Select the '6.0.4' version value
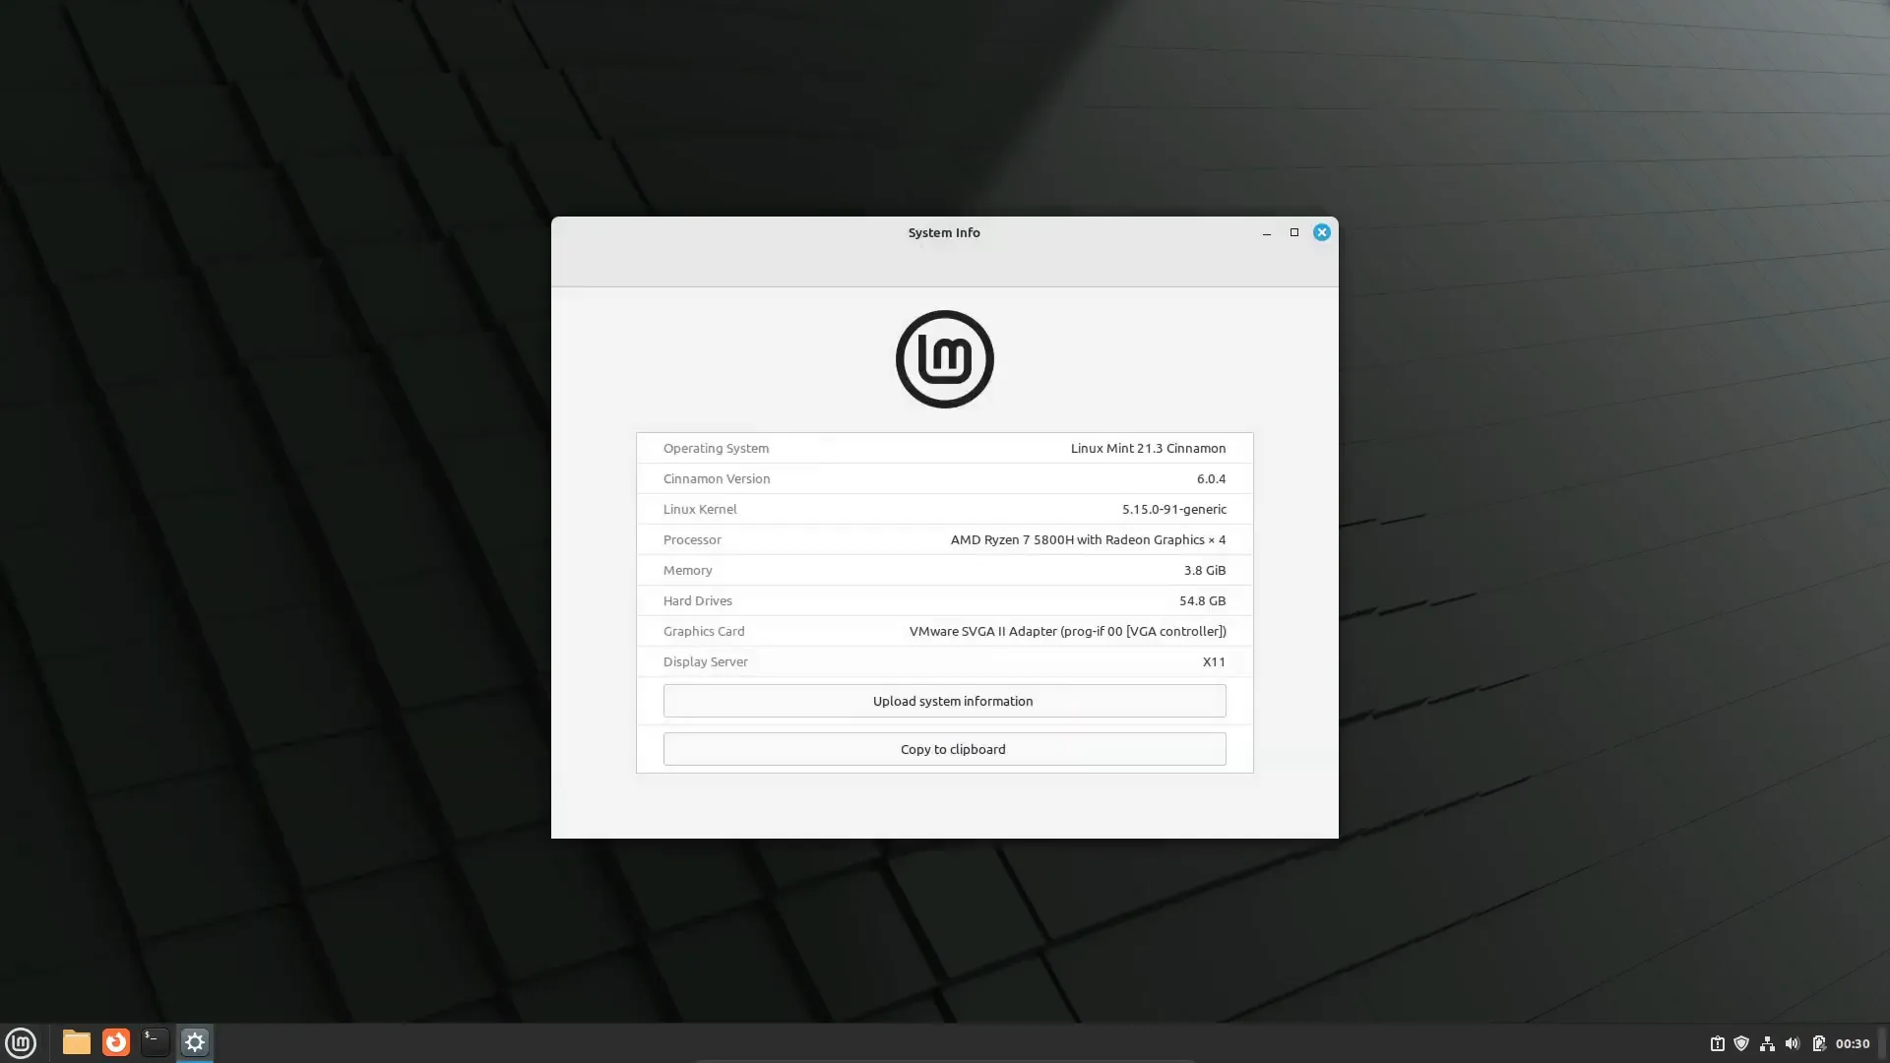Viewport: 1890px width, 1063px height. (1211, 478)
